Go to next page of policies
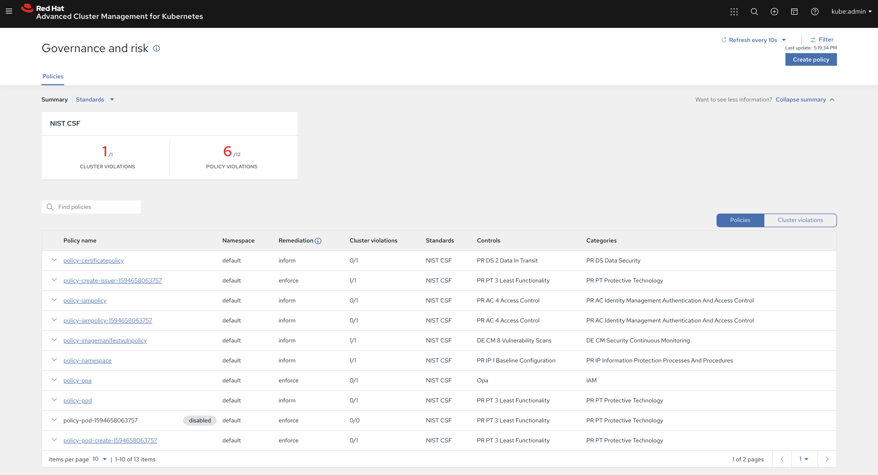This screenshot has height=475, width=878. click(827, 459)
